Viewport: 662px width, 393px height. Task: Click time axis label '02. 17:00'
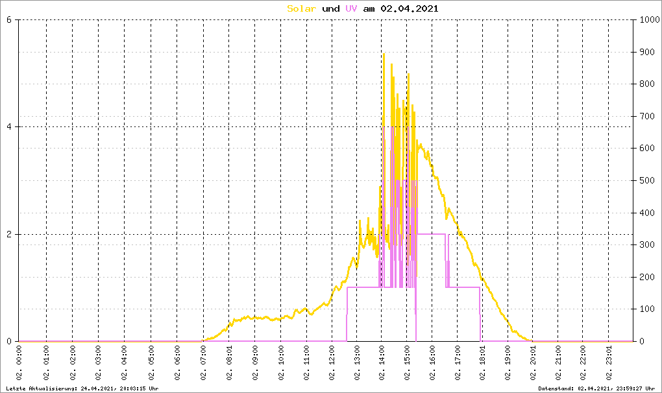pyautogui.click(x=458, y=363)
